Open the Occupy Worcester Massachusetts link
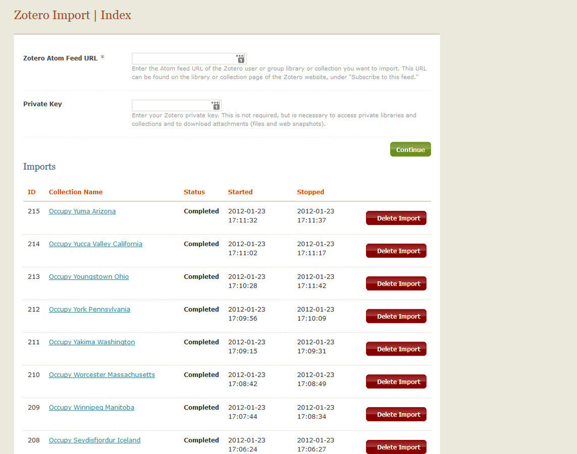This screenshot has height=454, width=577. point(102,375)
